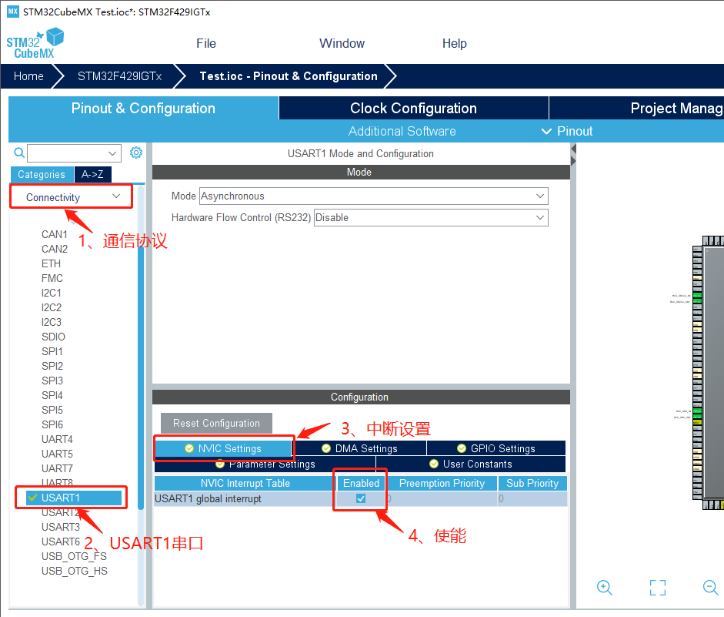Select the USART1 peripheral
This screenshot has height=617, width=724.
coord(74,498)
